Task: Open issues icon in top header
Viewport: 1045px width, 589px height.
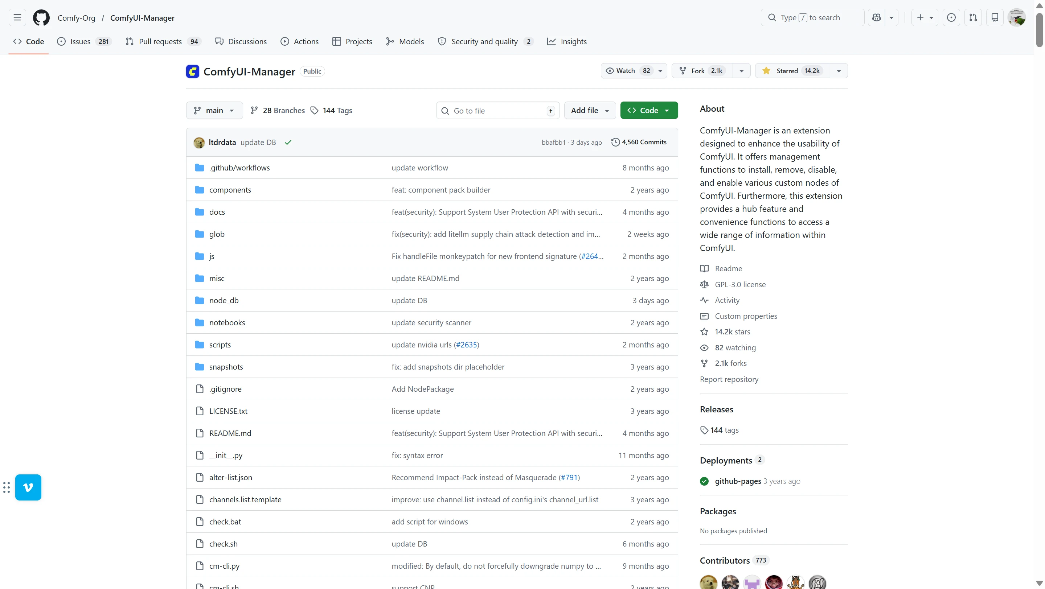Action: pos(951,18)
